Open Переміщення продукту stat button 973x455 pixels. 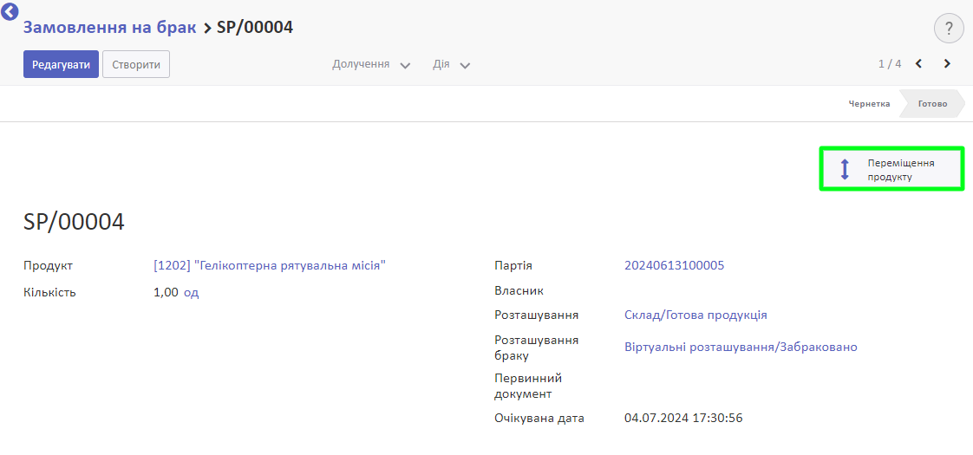tap(891, 169)
